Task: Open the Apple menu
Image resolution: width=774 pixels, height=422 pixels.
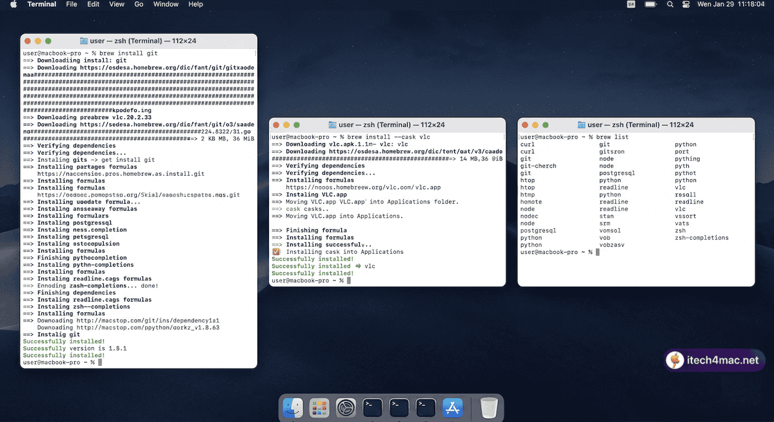Action: pyautogui.click(x=14, y=5)
